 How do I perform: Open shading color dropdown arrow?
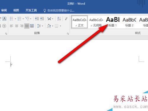click(x=53, y=26)
